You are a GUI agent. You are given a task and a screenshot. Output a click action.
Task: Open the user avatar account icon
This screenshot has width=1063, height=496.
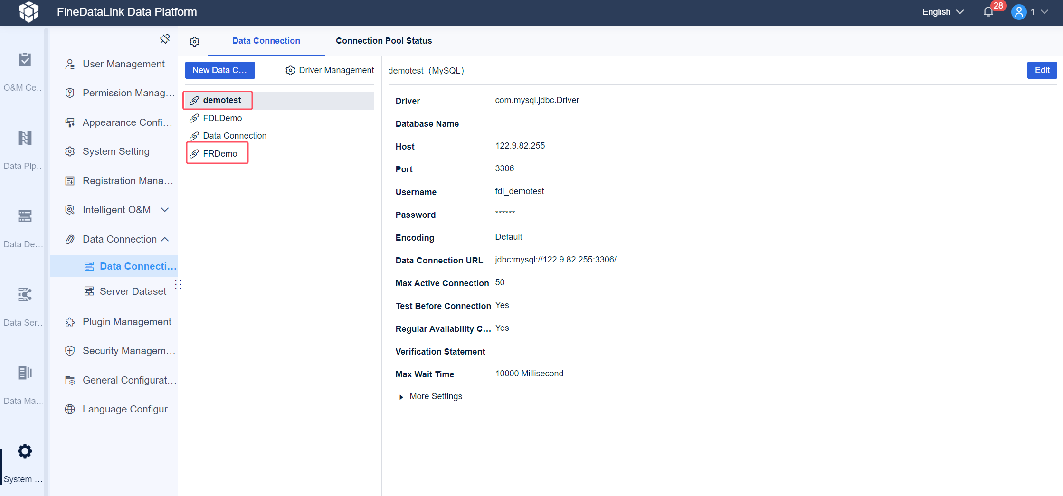point(1018,11)
